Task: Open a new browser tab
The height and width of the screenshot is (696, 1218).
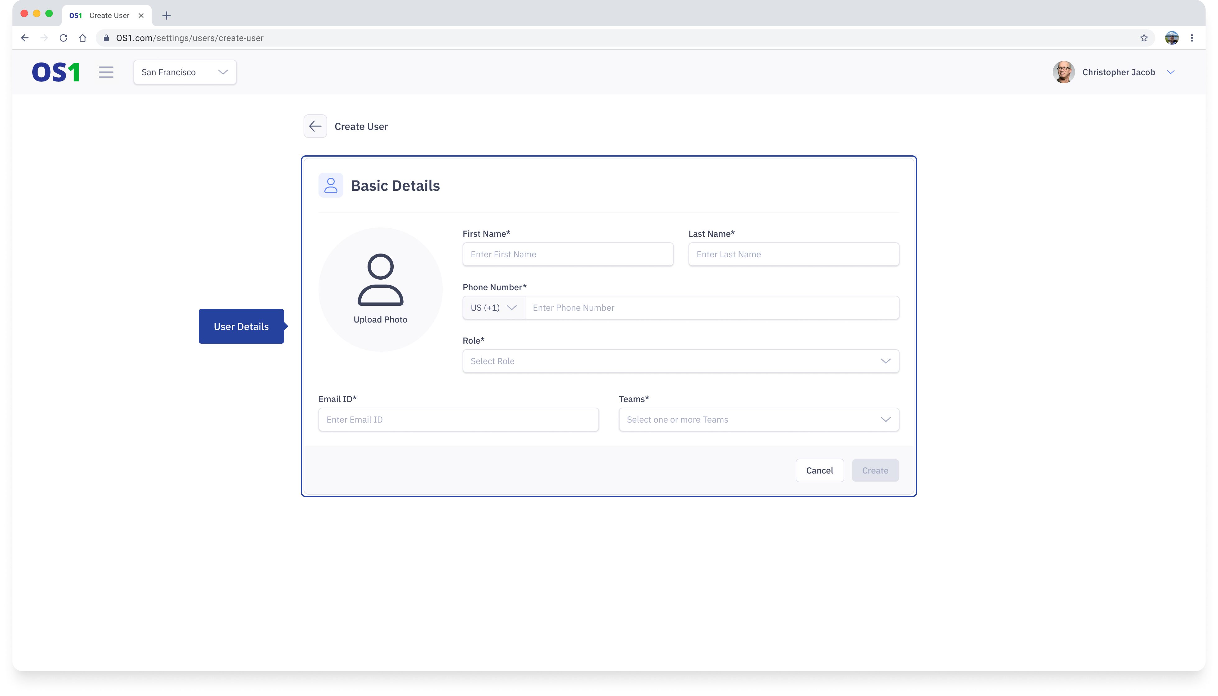Action: (166, 15)
